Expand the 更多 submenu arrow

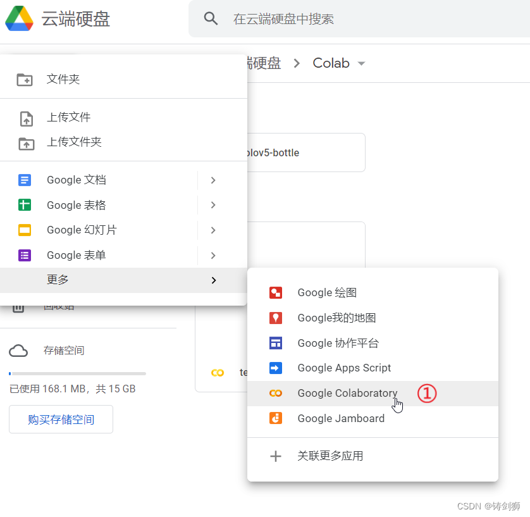pyautogui.click(x=213, y=280)
